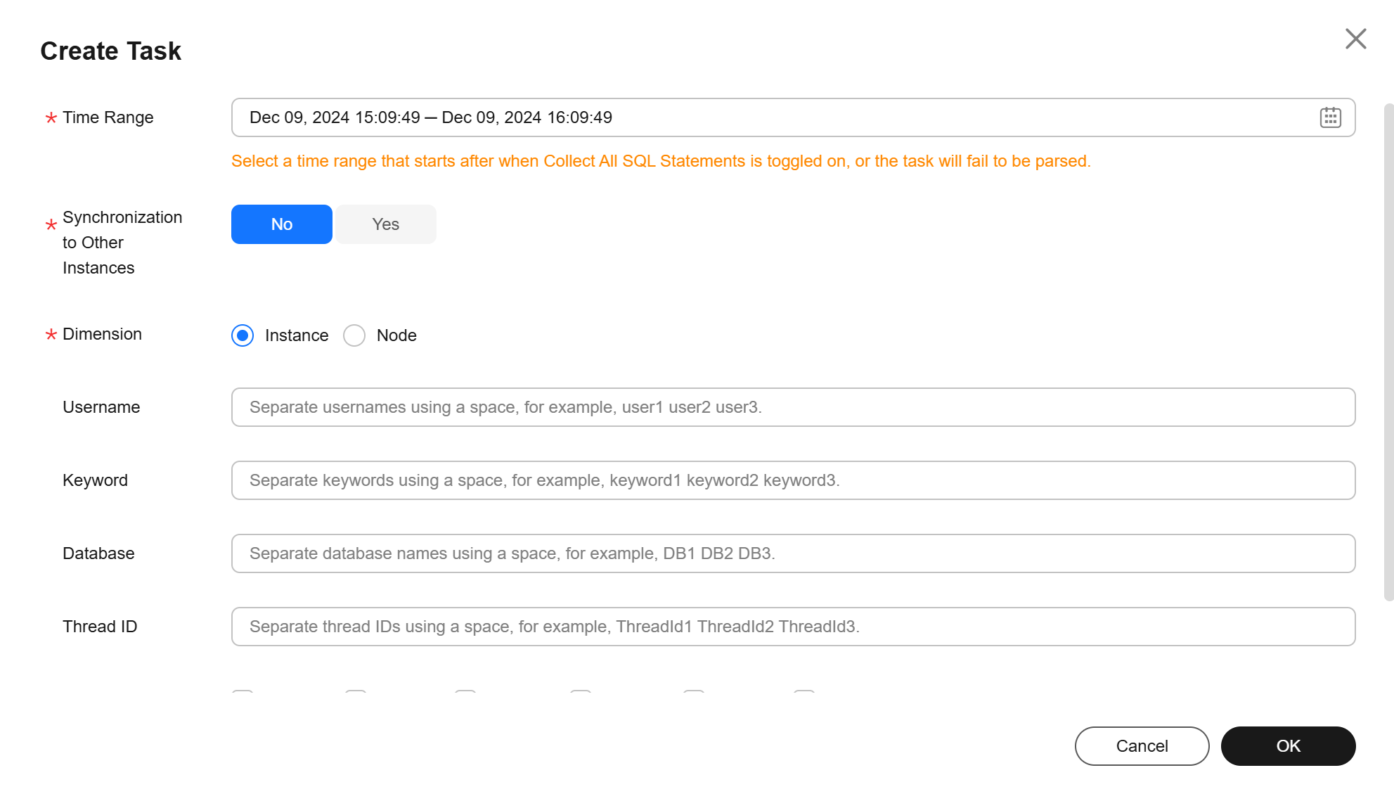Tick the fifth partially visible checkbox below Thread ID

point(694,692)
